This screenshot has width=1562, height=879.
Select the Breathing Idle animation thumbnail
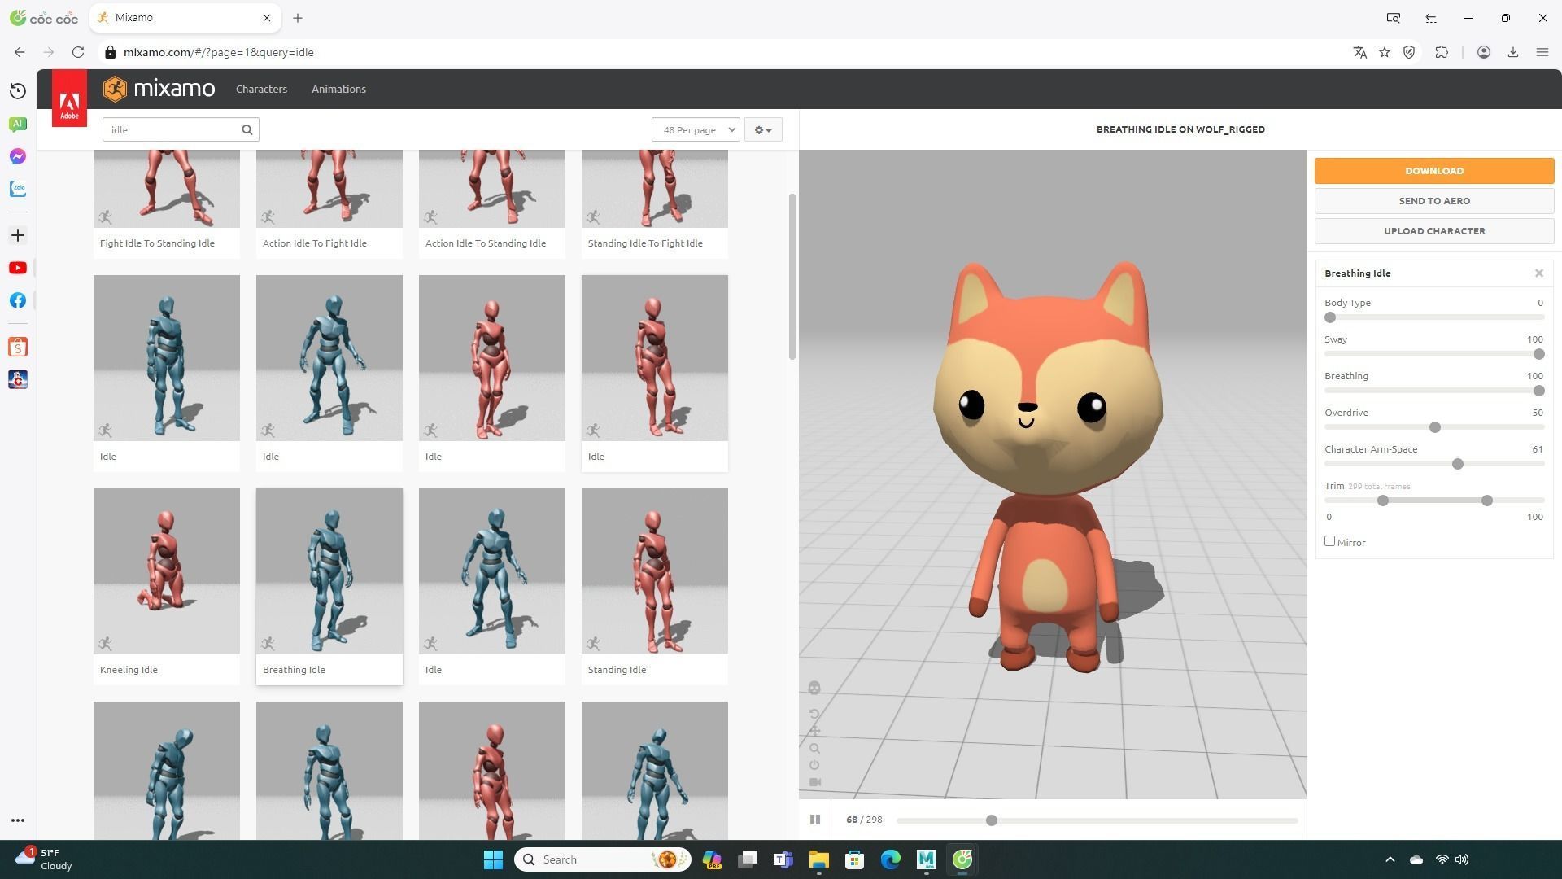329,571
